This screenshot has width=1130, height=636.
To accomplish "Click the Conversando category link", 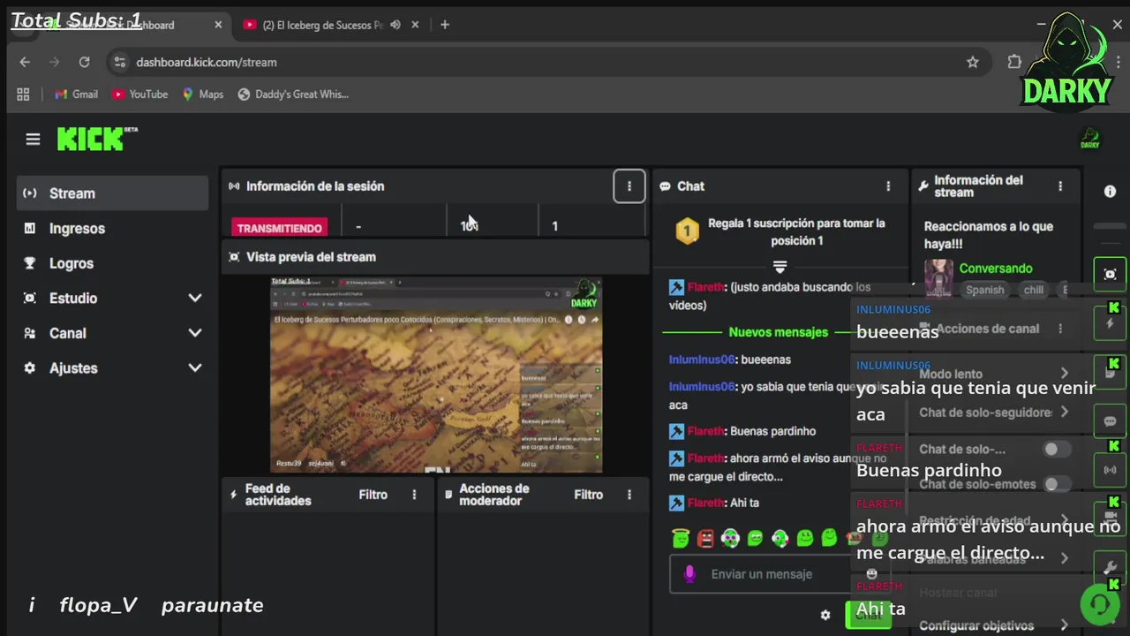I will 996,268.
